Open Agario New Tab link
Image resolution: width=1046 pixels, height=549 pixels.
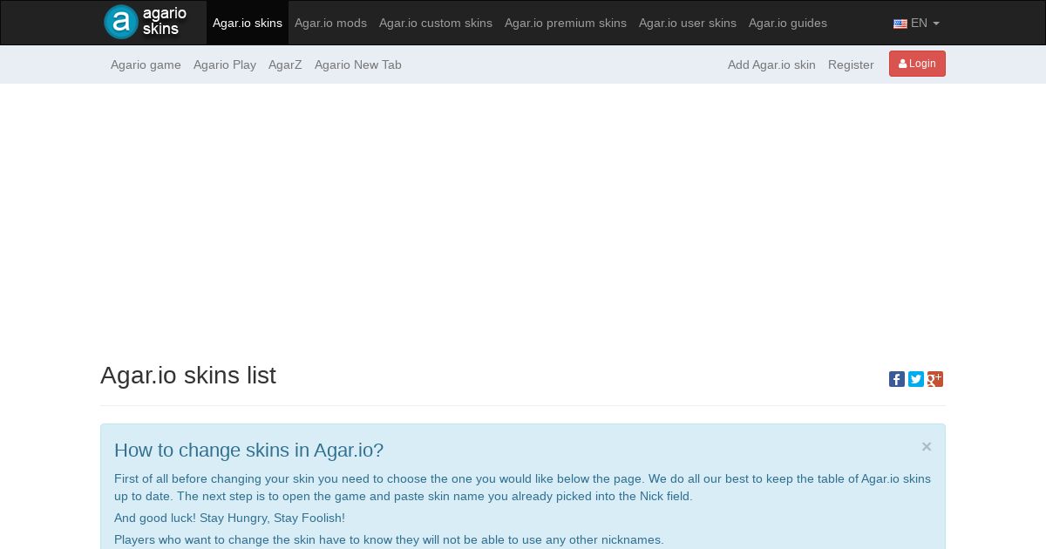pyautogui.click(x=358, y=64)
